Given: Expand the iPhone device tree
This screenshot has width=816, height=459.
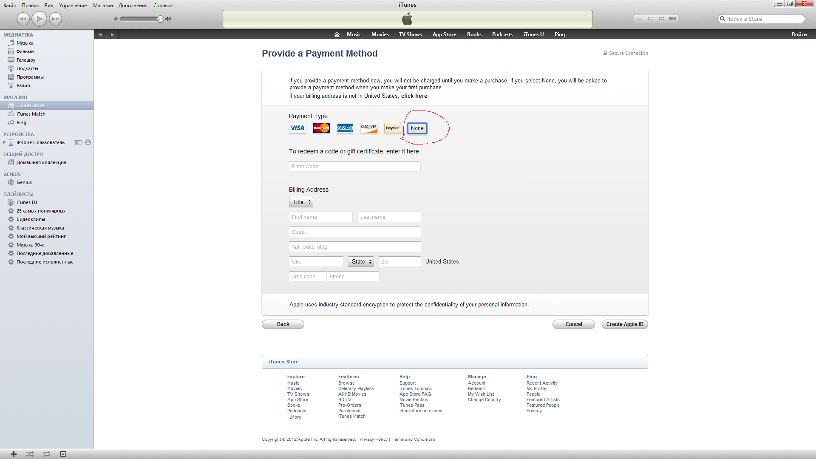Looking at the screenshot, I should 4,142.
